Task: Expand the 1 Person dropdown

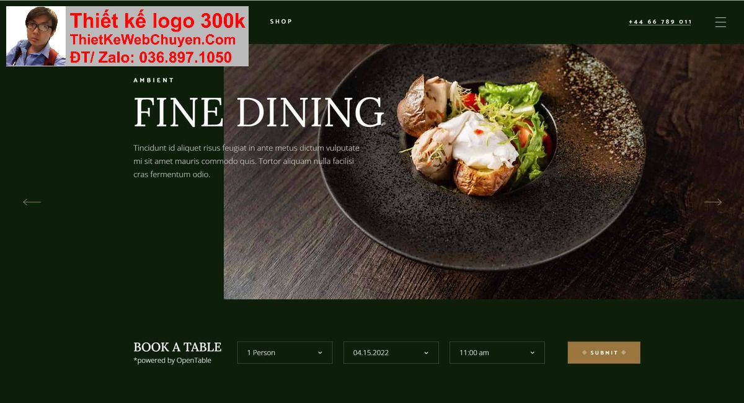Action: [285, 353]
